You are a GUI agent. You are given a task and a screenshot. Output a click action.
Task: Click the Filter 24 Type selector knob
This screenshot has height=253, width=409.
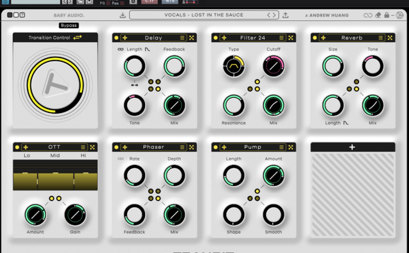tap(234, 66)
